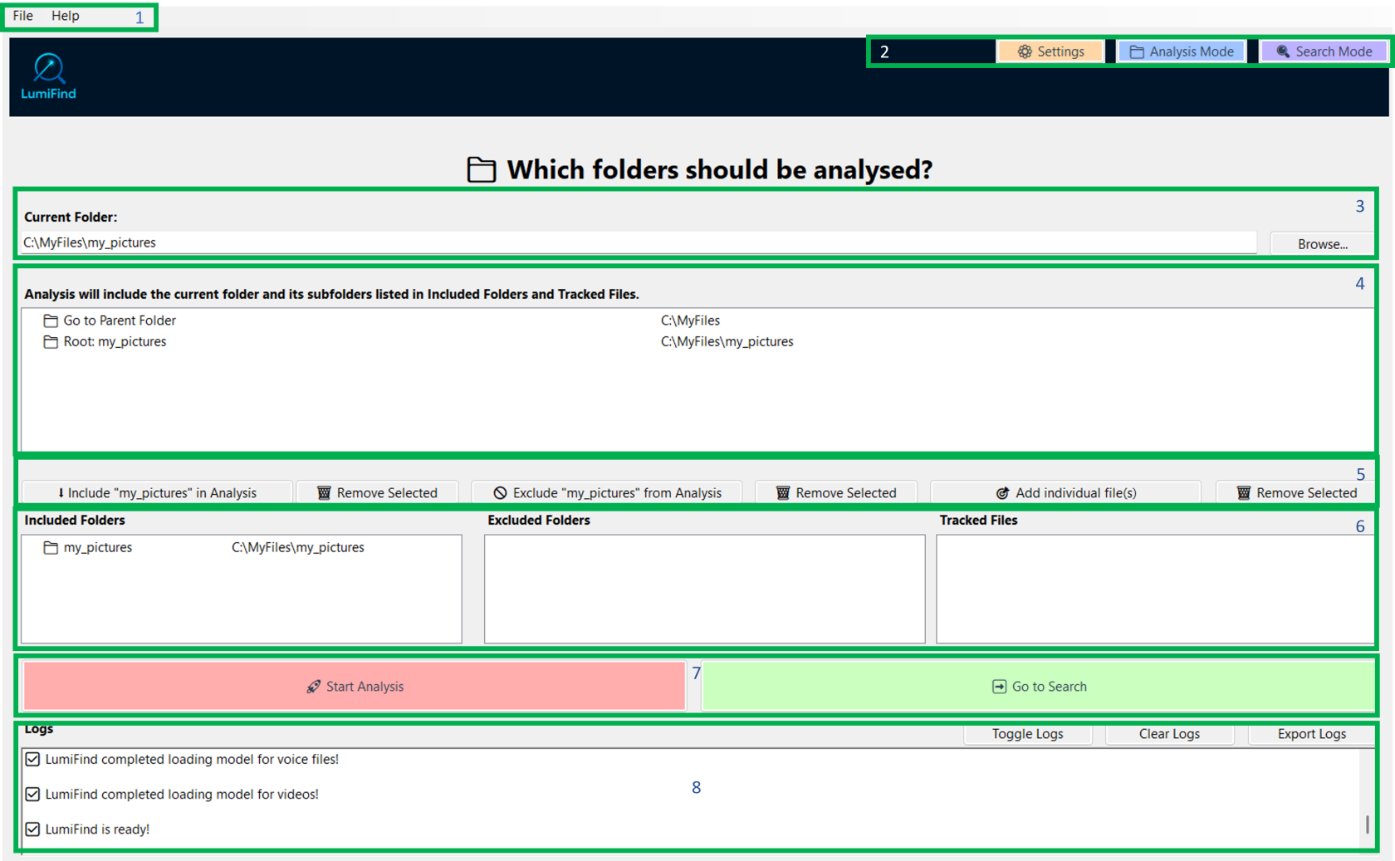Include "my_pictures" in Analysis
The image size is (1395, 861).
coord(157,492)
